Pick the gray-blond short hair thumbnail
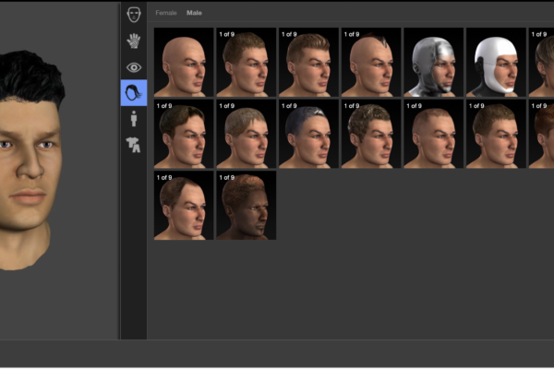Viewport: 554px width, 369px height. coord(247,134)
